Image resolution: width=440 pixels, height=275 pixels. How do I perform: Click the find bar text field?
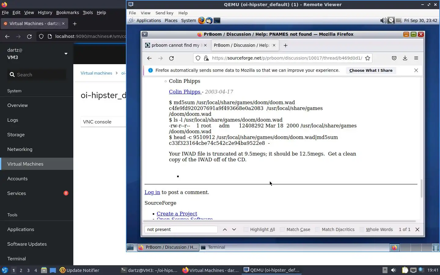click(x=181, y=229)
